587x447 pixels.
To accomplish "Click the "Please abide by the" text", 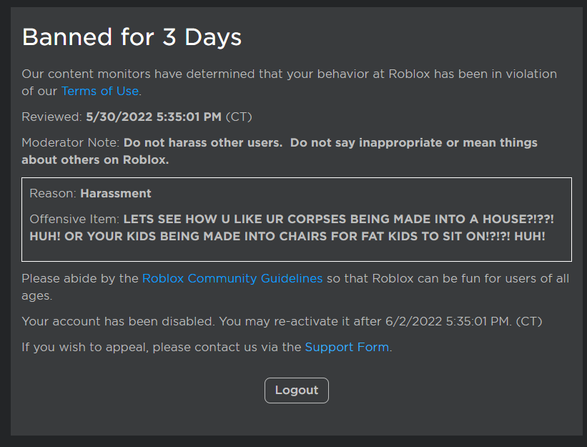I will (x=80, y=278).
